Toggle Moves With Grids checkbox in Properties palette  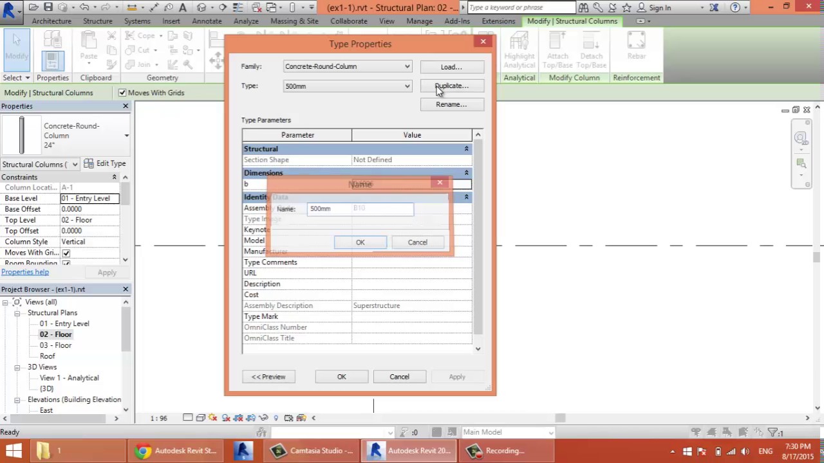pos(66,253)
